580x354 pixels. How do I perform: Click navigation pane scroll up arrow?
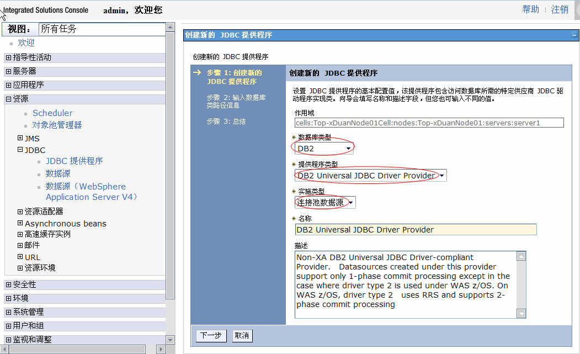(170, 27)
